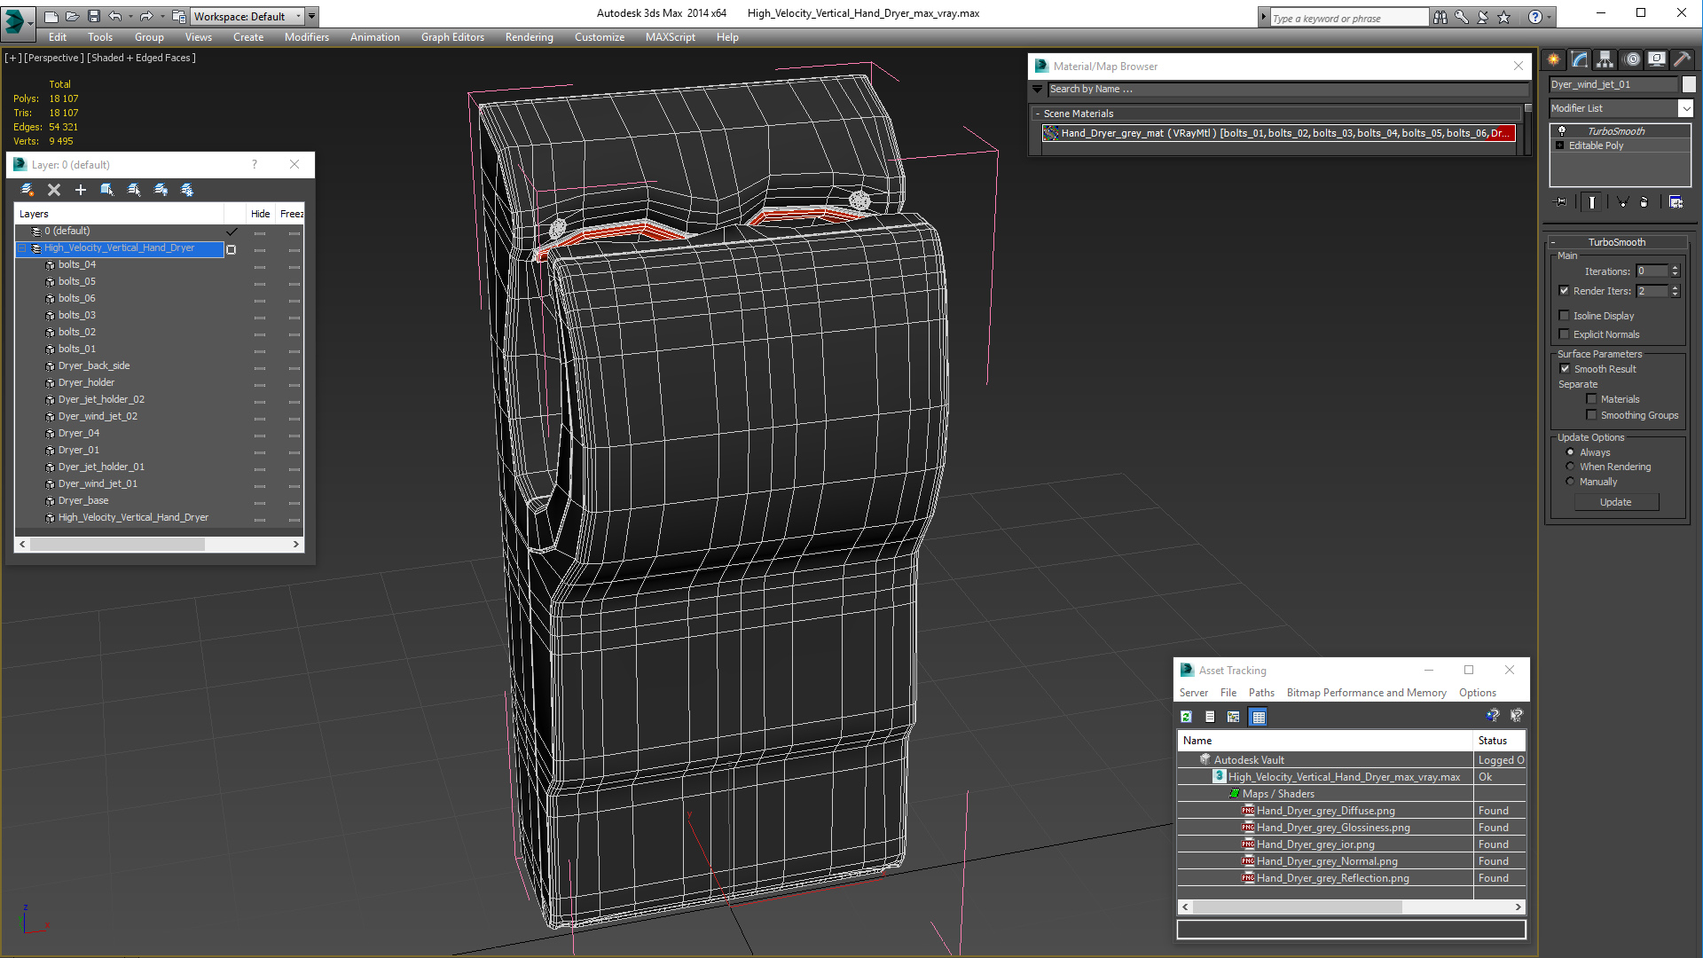Open the Utilities hammer panel tab
The image size is (1703, 958).
[x=1683, y=59]
